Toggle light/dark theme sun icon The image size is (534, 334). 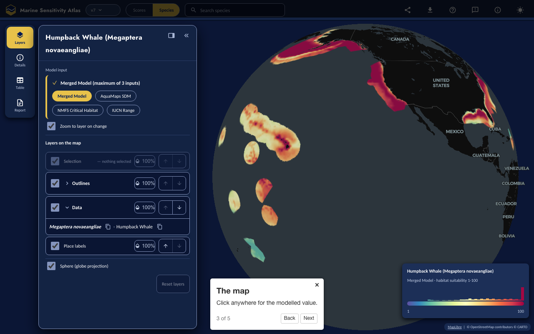click(520, 10)
